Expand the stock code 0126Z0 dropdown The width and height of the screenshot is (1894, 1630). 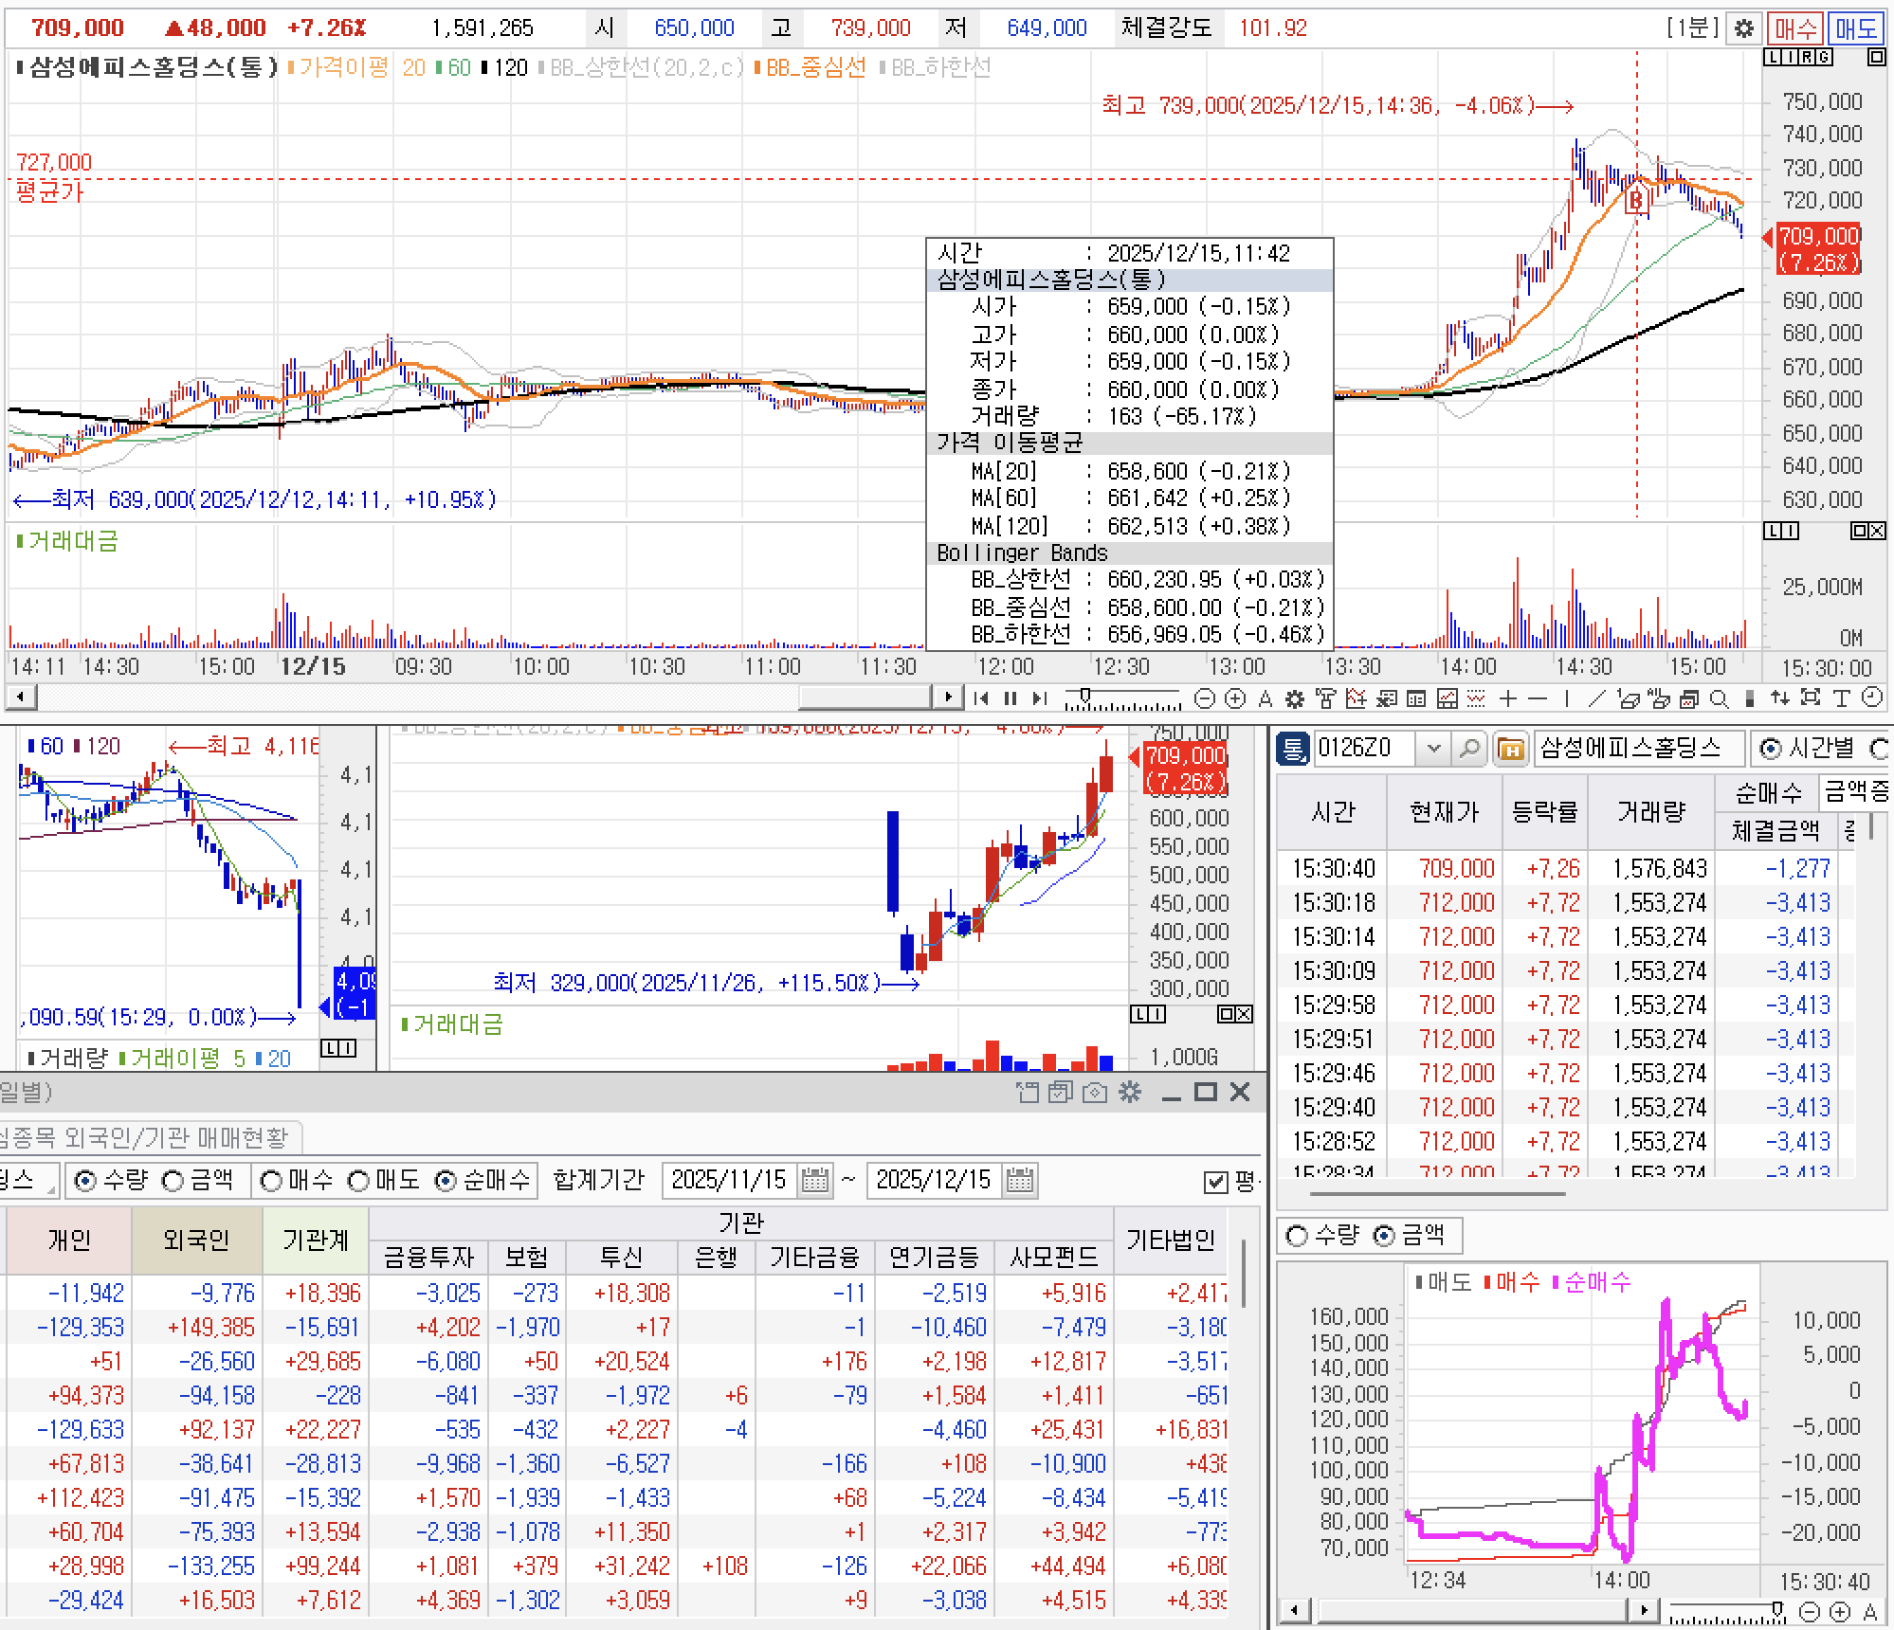(x=1433, y=749)
